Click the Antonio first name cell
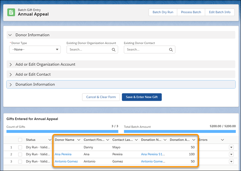This screenshot has width=241, height=171. point(90,161)
